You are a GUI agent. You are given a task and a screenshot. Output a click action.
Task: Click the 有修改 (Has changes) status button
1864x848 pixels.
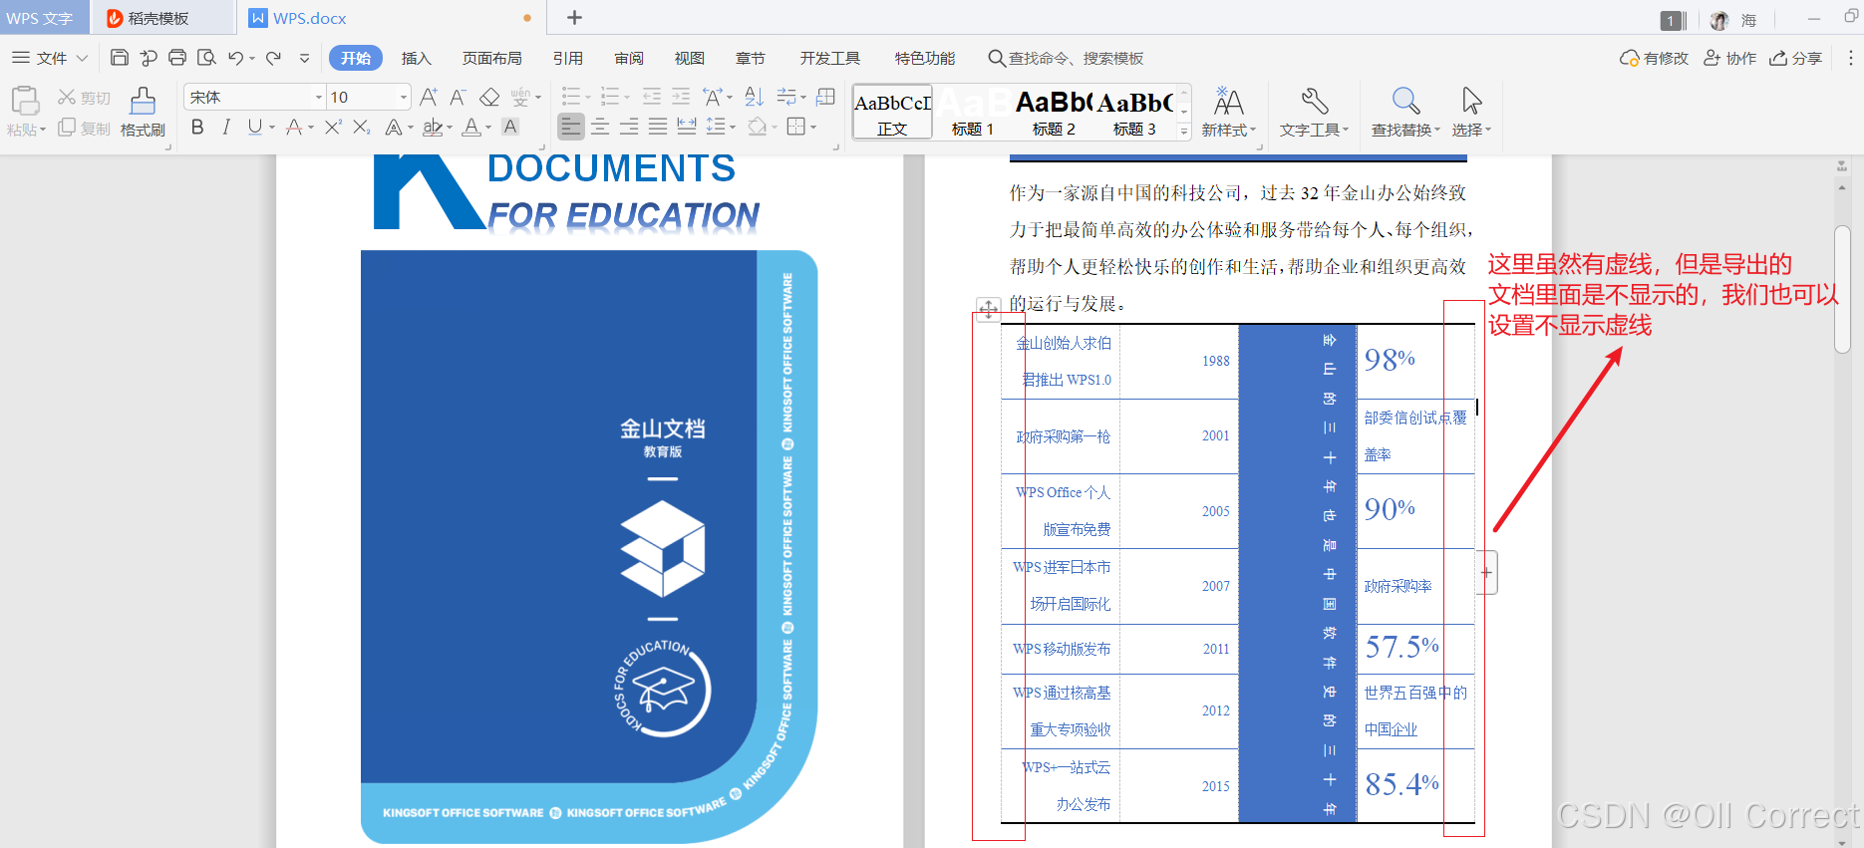click(x=1655, y=58)
